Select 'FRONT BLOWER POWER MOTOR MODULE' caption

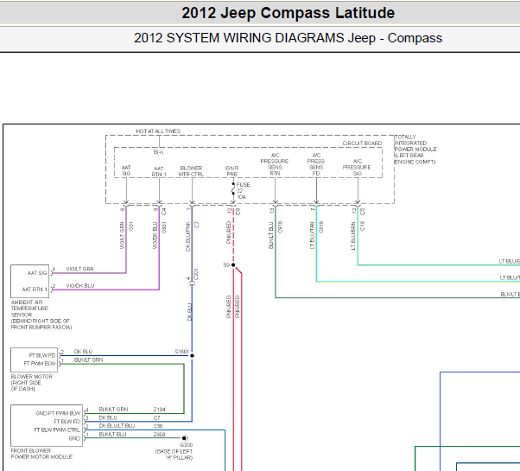click(x=41, y=454)
